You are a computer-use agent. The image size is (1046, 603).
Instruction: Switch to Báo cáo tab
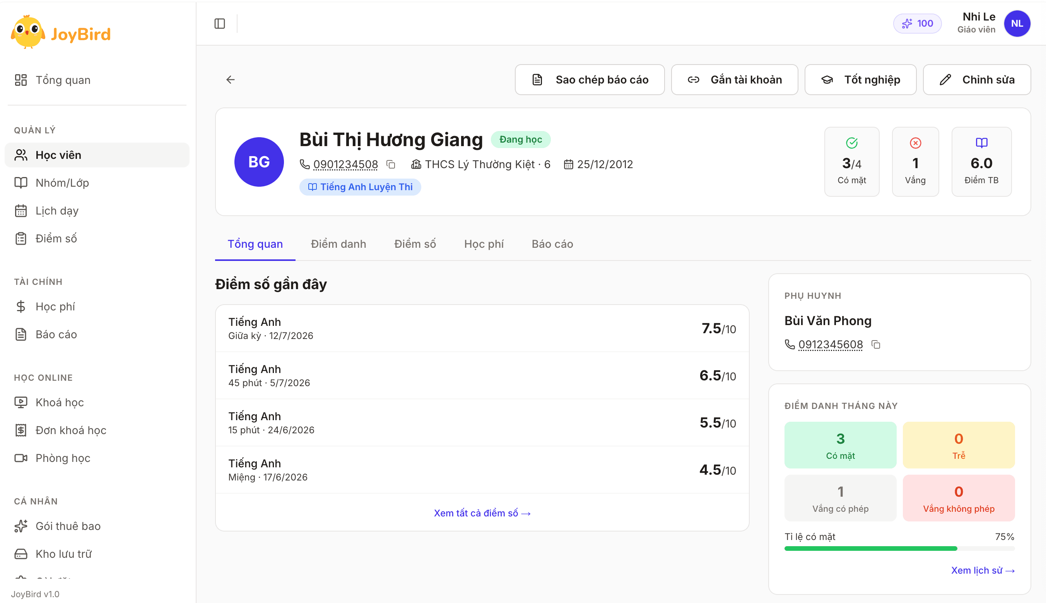coord(552,244)
